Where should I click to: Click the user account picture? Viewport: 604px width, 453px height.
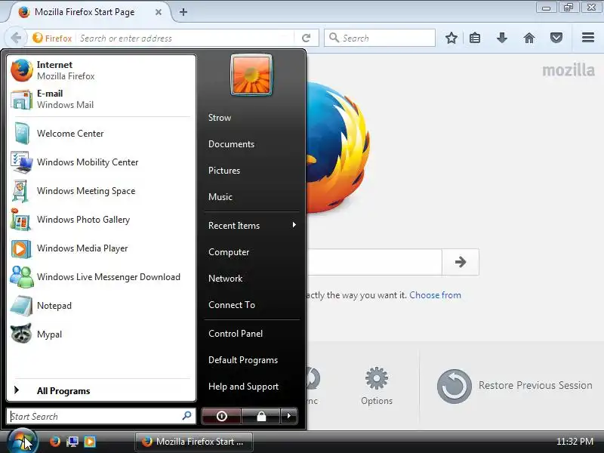click(x=251, y=75)
